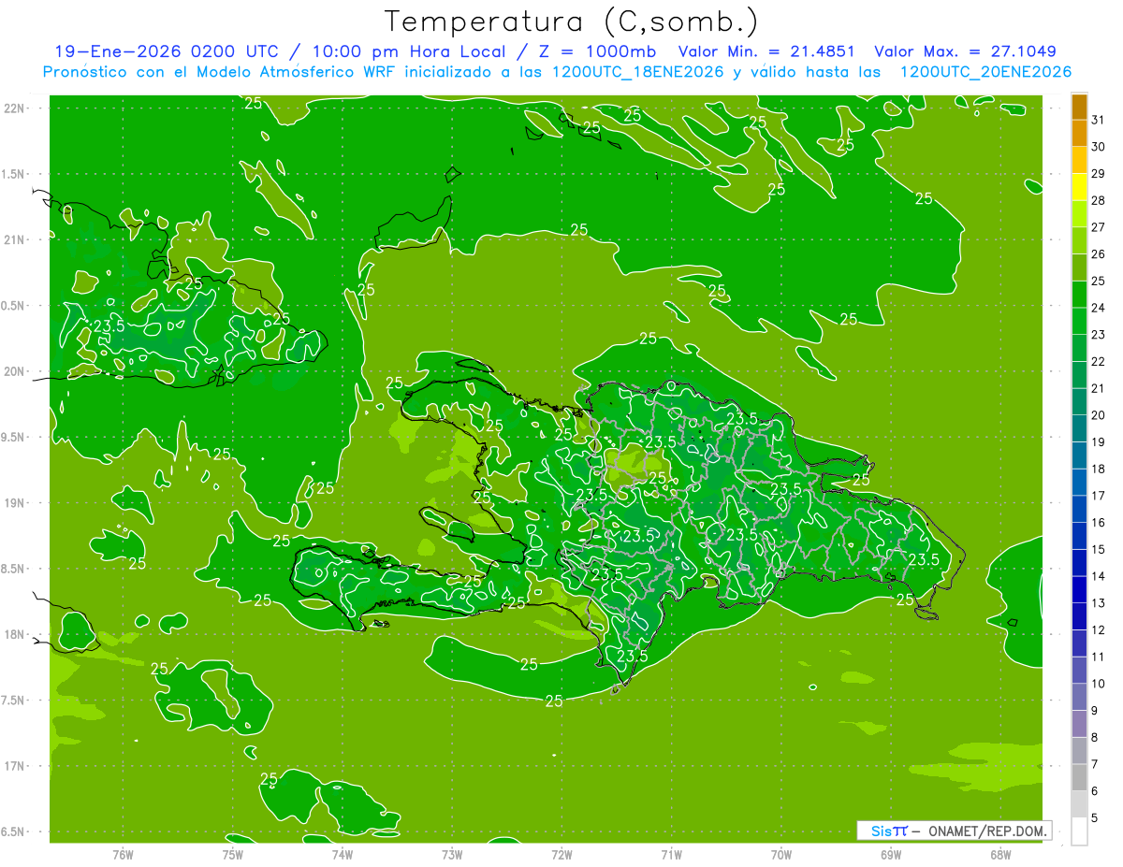Click the '69W' longitude axis label
1123x867 pixels.
[891, 854]
